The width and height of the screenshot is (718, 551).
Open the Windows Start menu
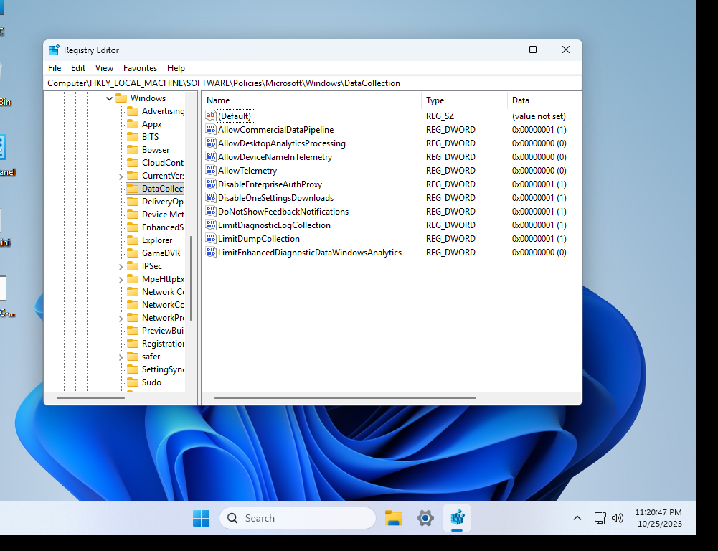(x=201, y=518)
